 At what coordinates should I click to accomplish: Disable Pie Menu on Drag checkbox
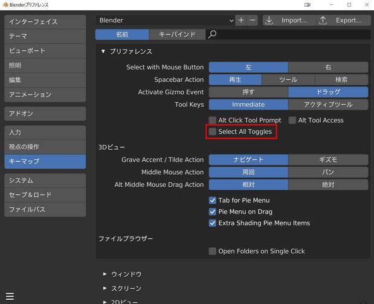pyautogui.click(x=212, y=212)
